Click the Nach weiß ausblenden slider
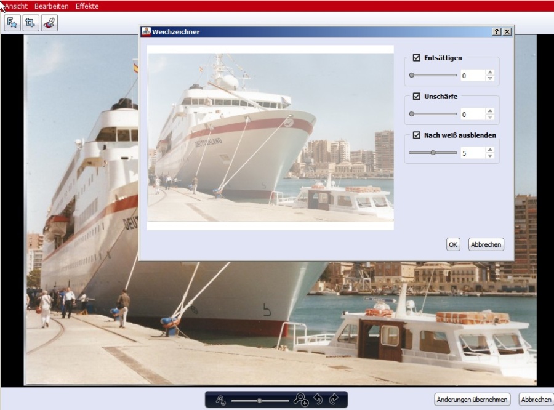 point(433,153)
